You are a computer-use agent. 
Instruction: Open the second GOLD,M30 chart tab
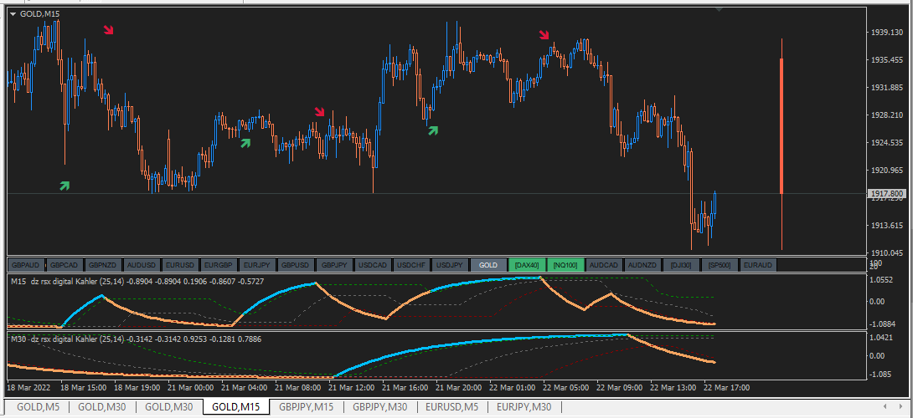[x=169, y=407]
